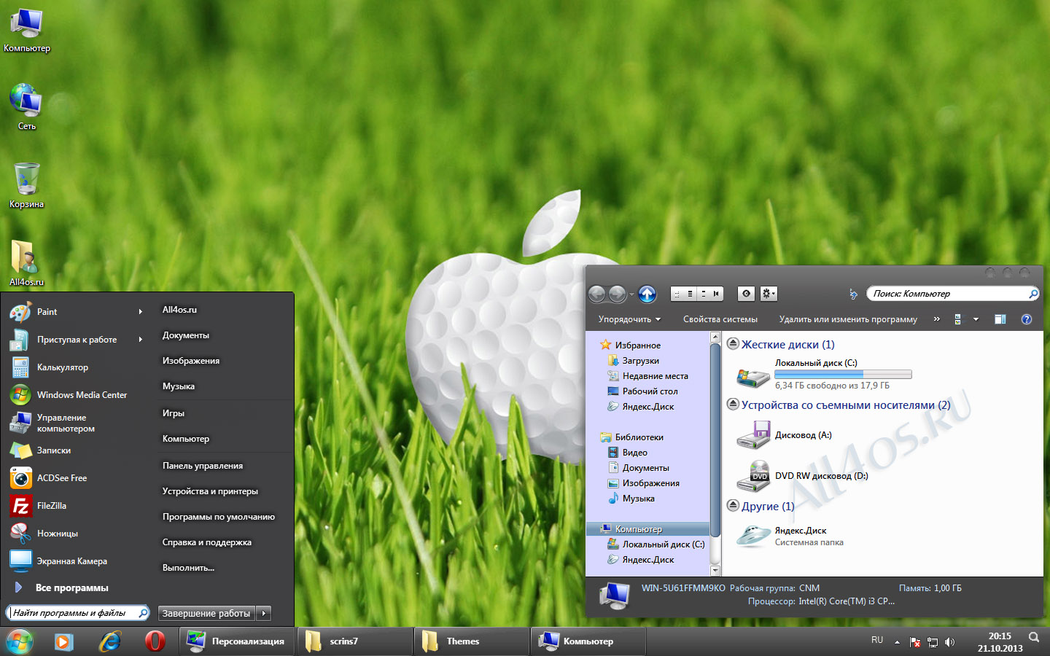Click Завершение работы button
1050x656 pixels.
206,614
